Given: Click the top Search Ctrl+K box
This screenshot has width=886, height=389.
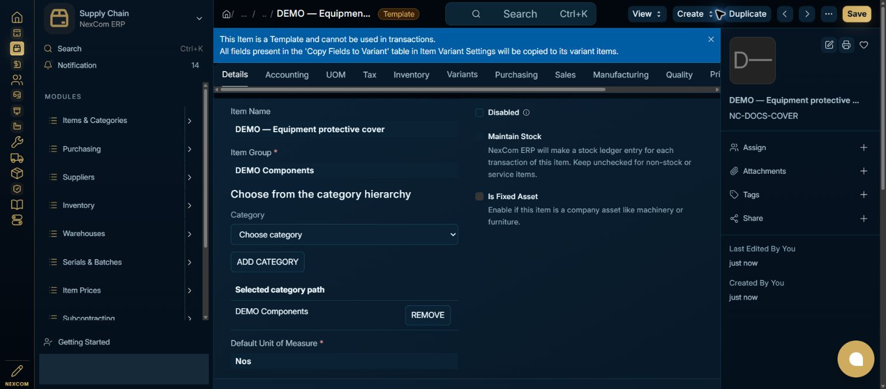Looking at the screenshot, I should (520, 14).
